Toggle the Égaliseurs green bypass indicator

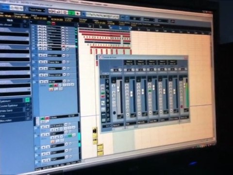[28, 100]
